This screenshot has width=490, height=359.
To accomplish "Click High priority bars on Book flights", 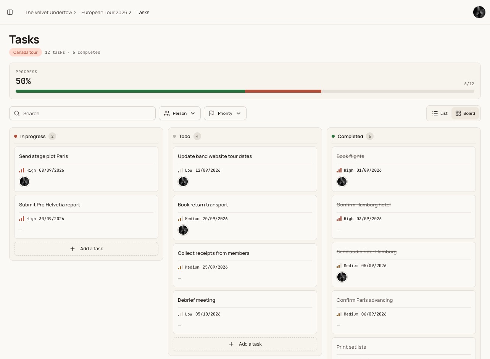I will (x=339, y=170).
